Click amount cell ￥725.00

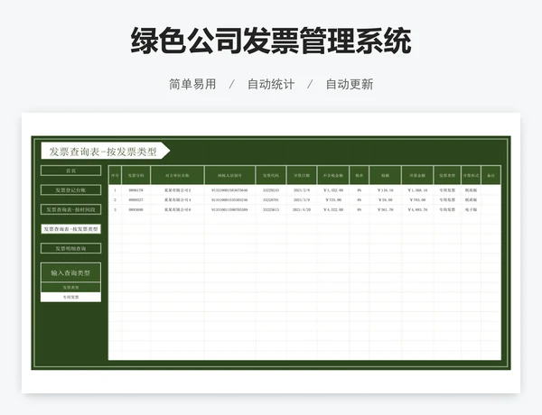[x=333, y=200]
